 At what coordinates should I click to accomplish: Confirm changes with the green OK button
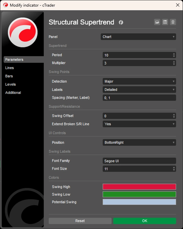point(145,221)
